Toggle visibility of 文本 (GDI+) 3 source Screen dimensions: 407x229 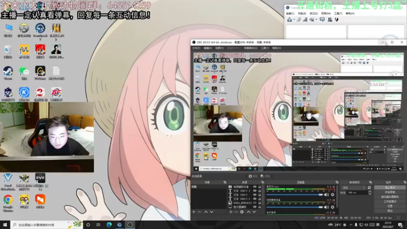pos(255,191)
